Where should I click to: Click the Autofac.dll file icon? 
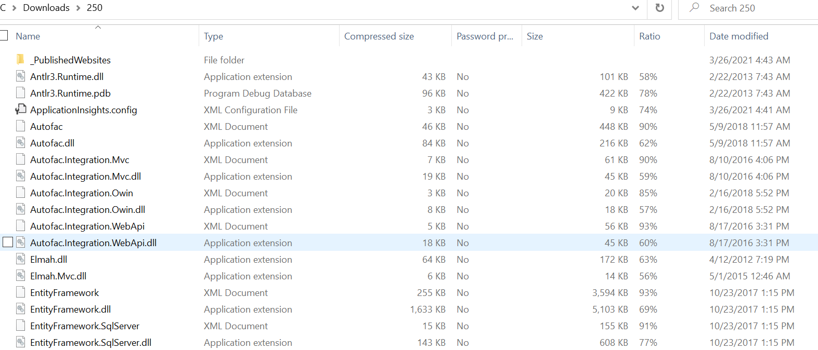tap(20, 143)
